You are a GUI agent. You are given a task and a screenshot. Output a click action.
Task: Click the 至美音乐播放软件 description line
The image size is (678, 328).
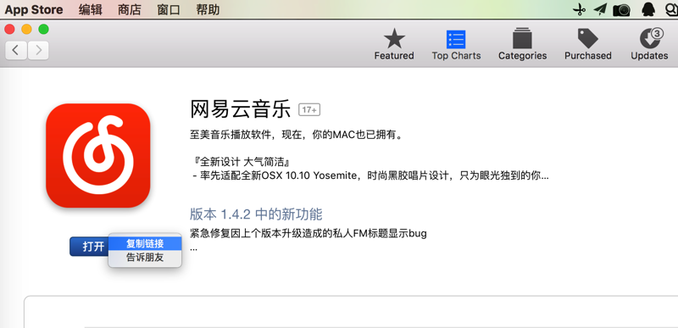[x=296, y=135]
